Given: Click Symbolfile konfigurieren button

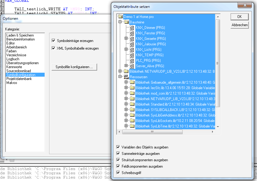Looking at the screenshot, I should tap(74, 67).
